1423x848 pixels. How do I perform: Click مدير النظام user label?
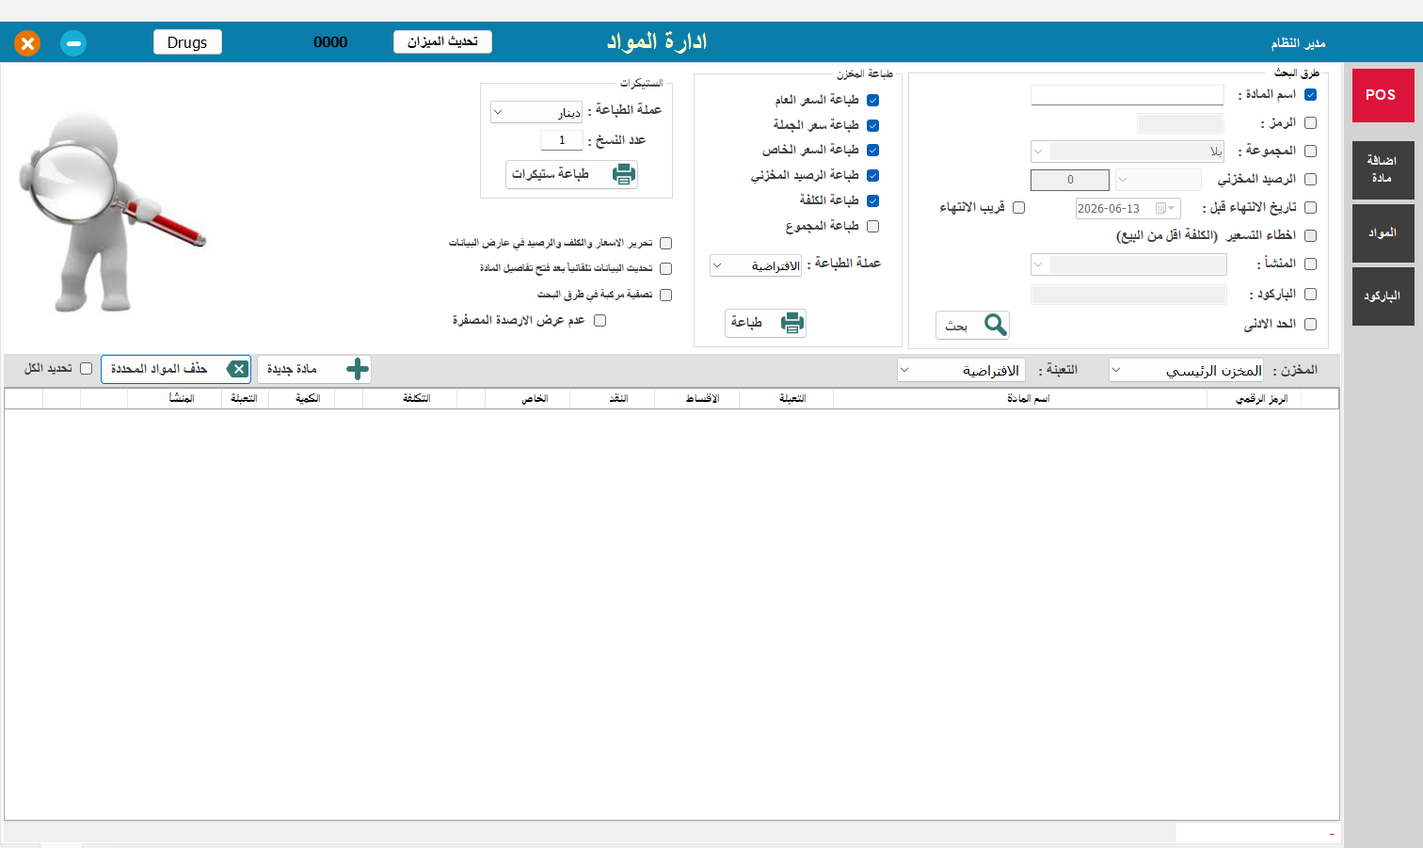coord(1298,43)
